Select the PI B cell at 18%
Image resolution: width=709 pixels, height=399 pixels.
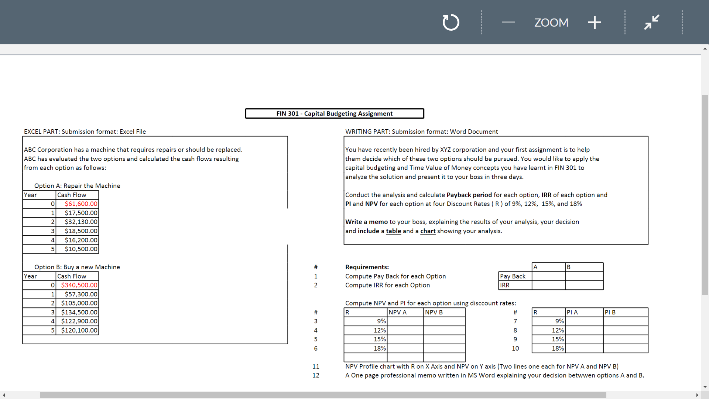pyautogui.click(x=625, y=348)
